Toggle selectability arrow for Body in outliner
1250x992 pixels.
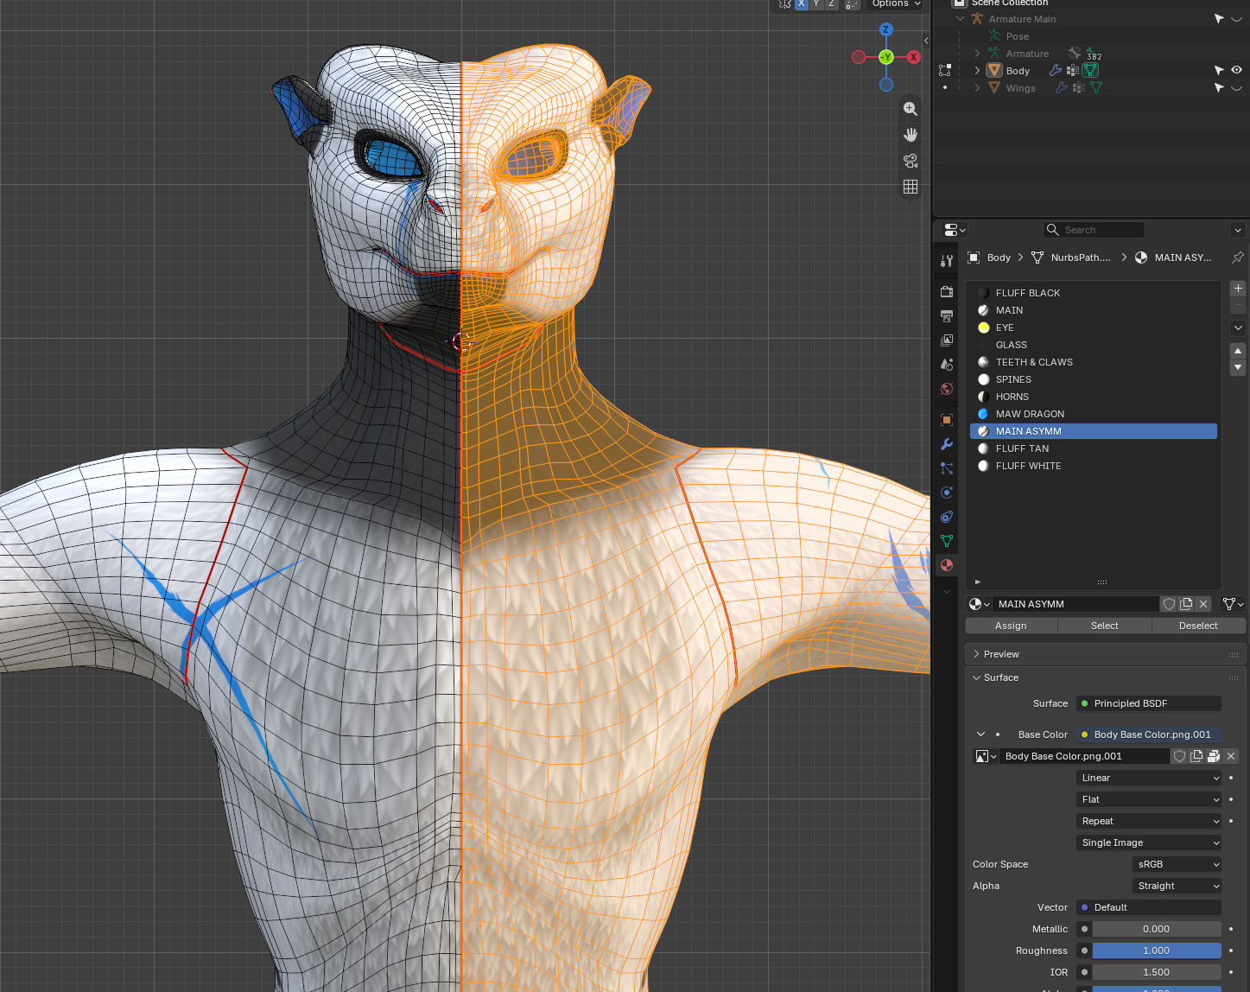coord(1219,70)
